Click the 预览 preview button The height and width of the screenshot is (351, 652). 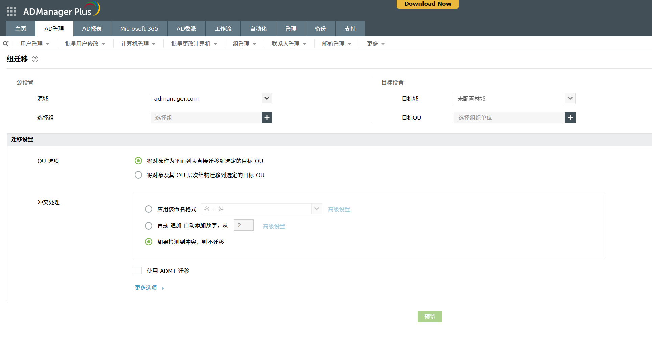click(430, 317)
